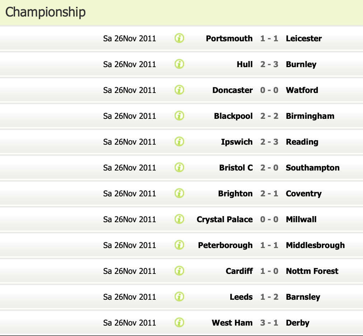
Task: Open match info for Blackpool vs Birmingham
Action: (179, 116)
